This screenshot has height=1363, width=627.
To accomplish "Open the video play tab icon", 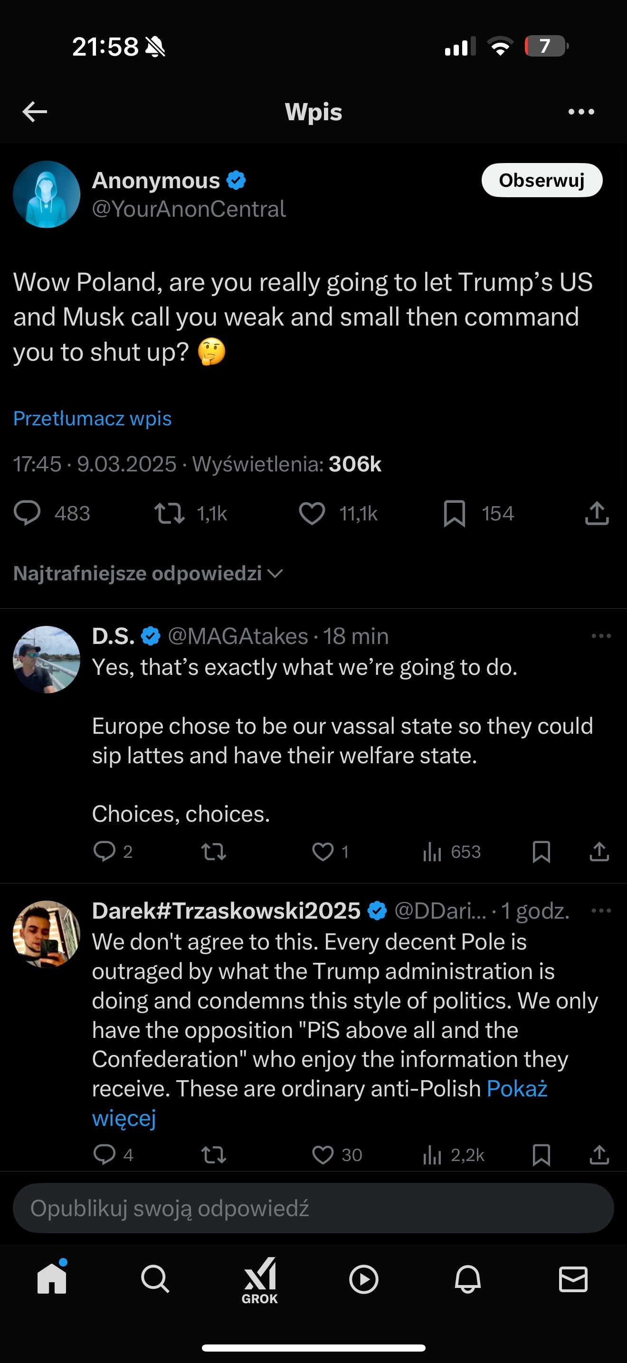I will click(x=364, y=1279).
